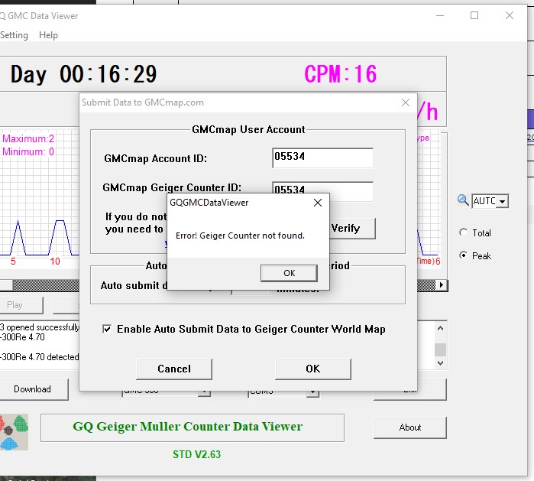Select the Peak radio button
Screen dimensions: 534x481
pos(463,255)
